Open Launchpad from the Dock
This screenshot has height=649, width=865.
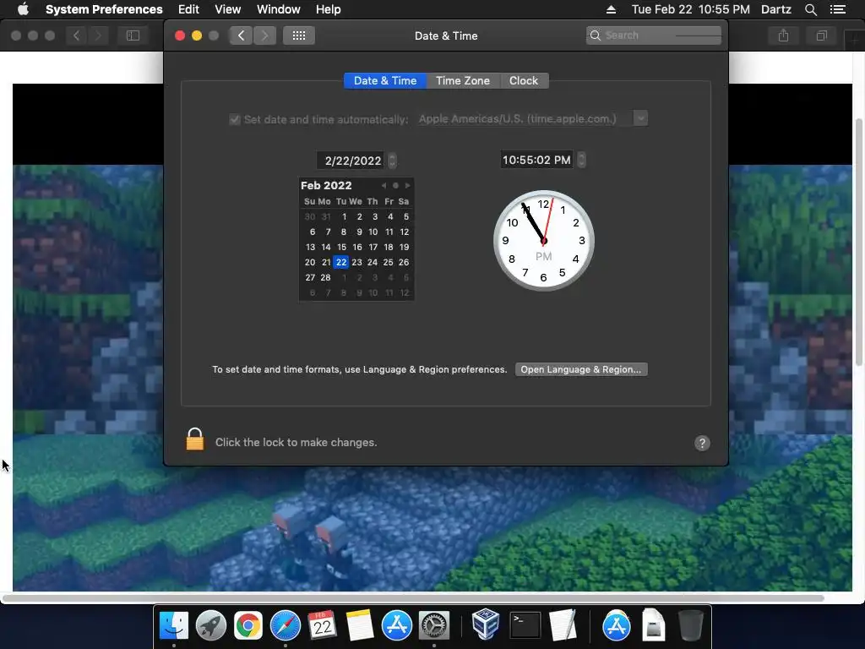tap(210, 625)
